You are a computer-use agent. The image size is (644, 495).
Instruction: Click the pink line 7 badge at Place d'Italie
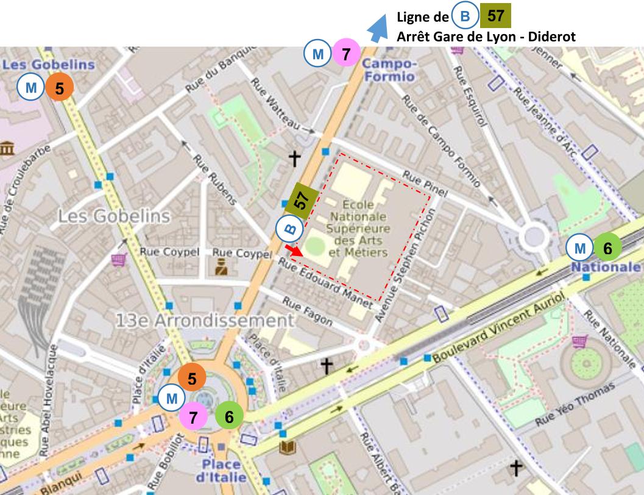coord(194,418)
